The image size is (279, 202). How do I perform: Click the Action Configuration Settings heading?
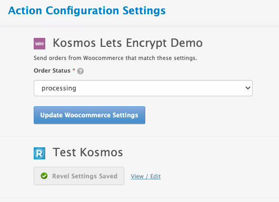tap(87, 11)
